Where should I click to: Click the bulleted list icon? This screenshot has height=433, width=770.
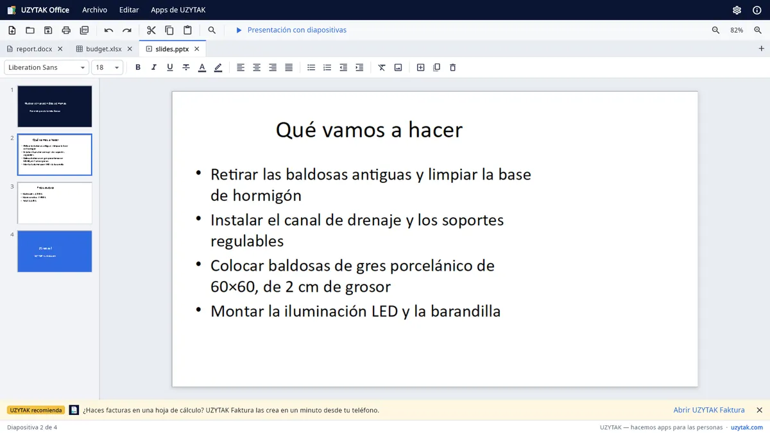(x=311, y=67)
